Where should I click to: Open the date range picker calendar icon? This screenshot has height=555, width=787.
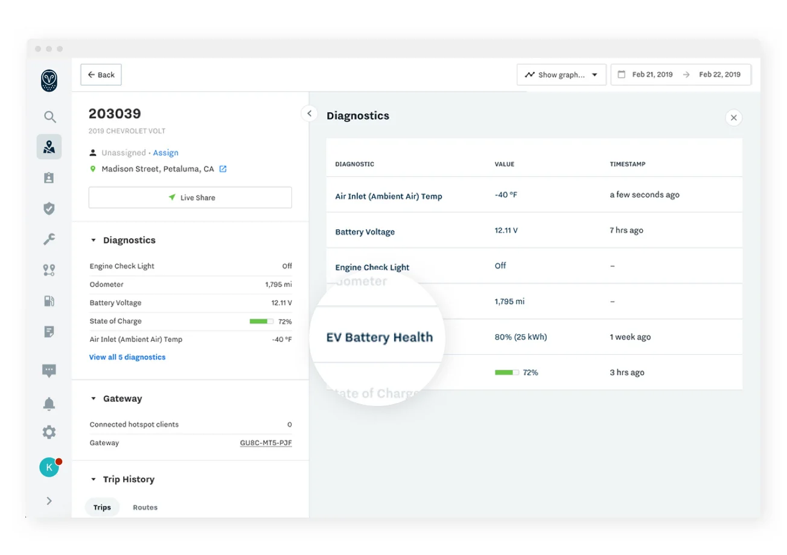621,75
